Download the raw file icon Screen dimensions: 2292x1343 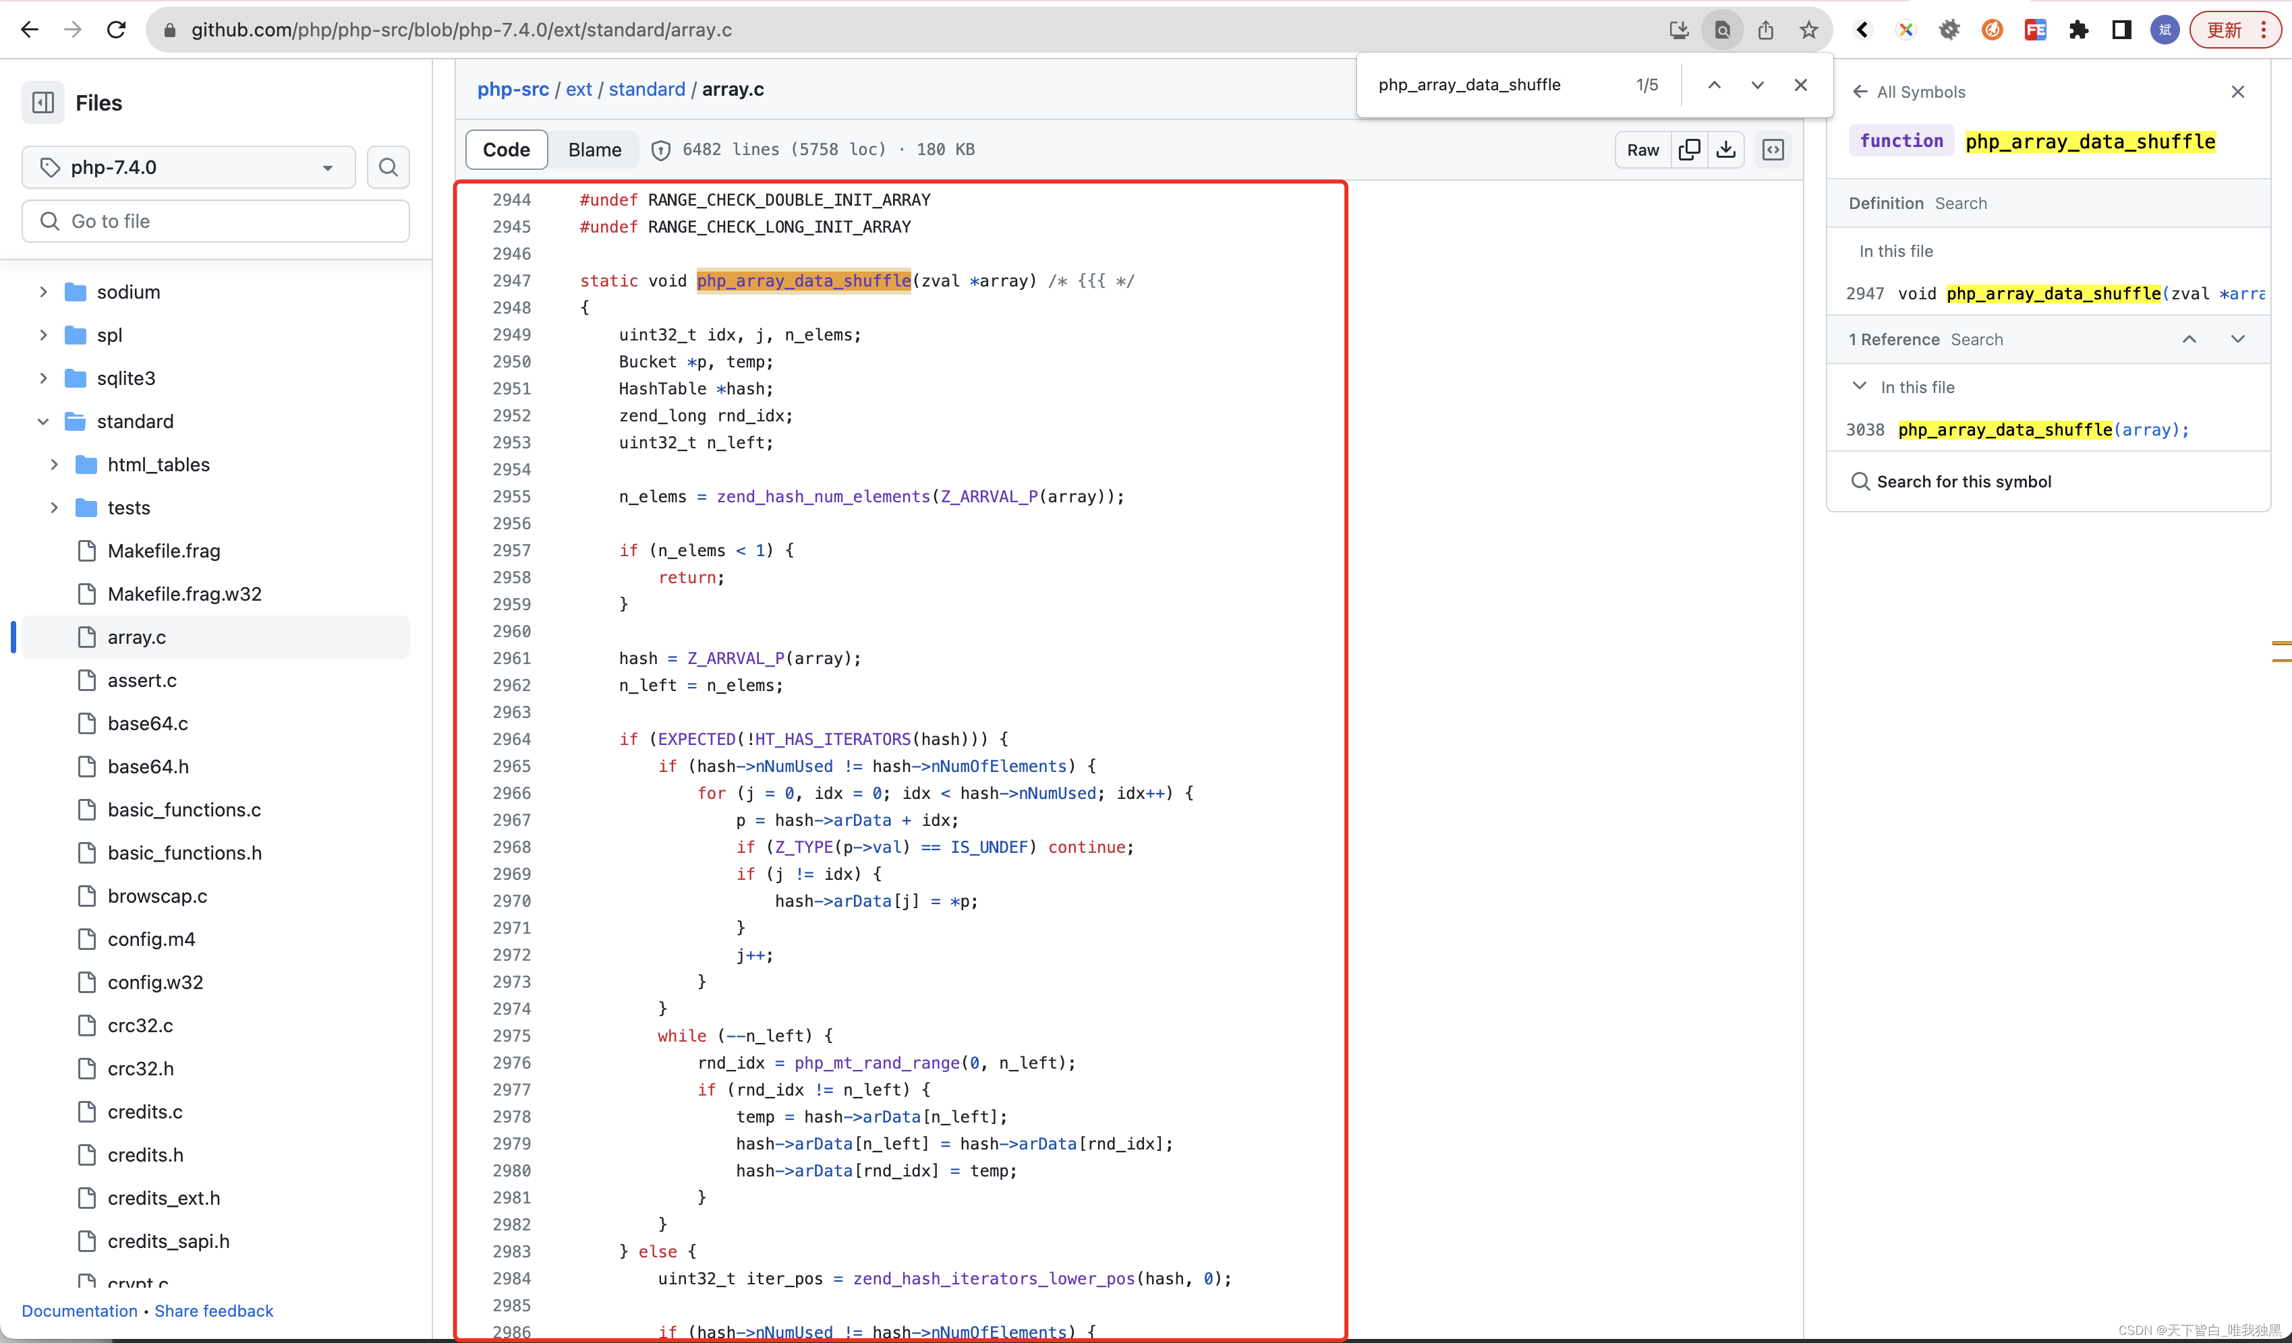coord(1725,150)
